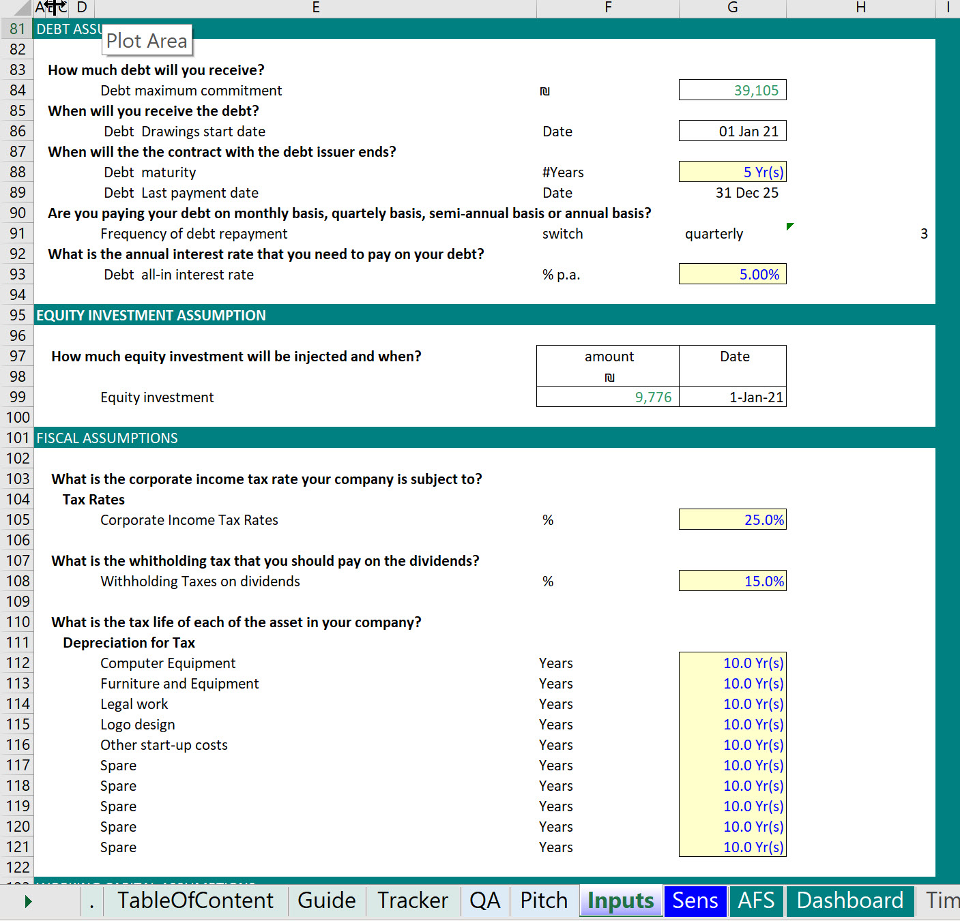
Task: Switch to the Sens sheet tab
Action: point(695,901)
